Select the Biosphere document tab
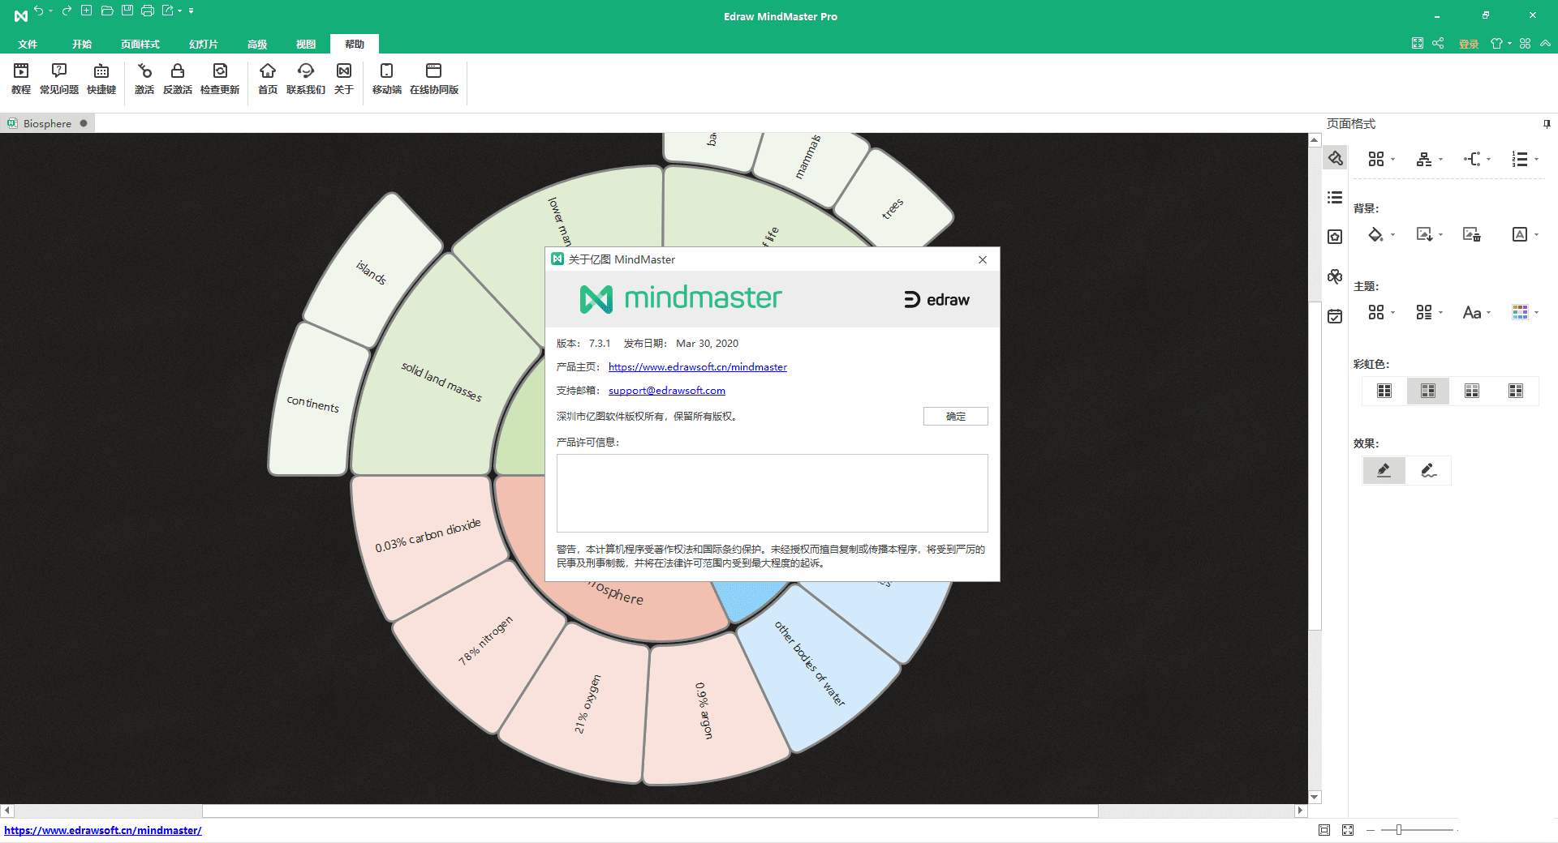Image resolution: width=1558 pixels, height=843 pixels. tap(47, 124)
